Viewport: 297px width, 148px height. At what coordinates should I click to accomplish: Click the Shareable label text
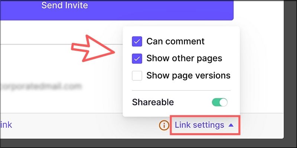click(x=153, y=102)
